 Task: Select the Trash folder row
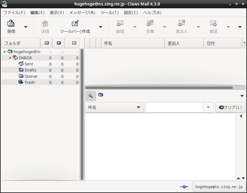(40, 82)
